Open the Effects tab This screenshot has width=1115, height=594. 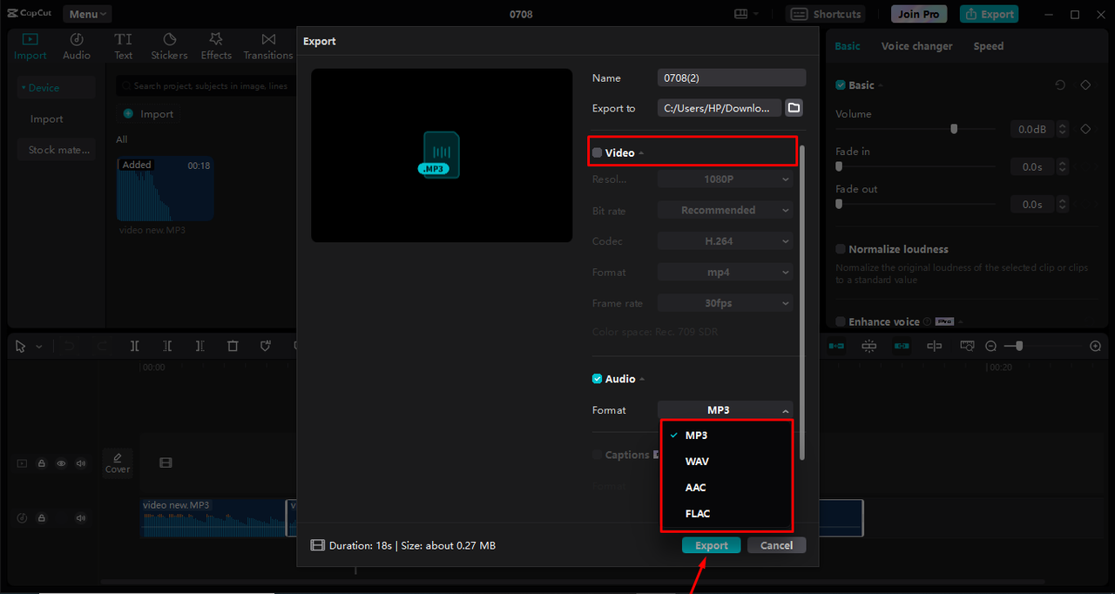(x=216, y=46)
